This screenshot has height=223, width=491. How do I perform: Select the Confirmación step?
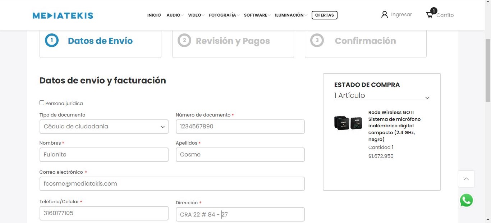tap(366, 41)
